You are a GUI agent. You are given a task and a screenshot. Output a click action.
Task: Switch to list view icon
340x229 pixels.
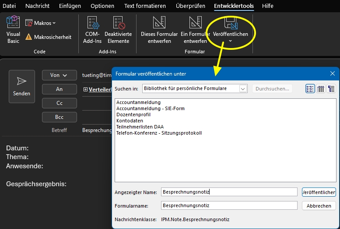(320, 89)
